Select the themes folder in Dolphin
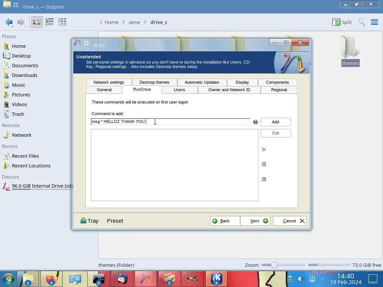Viewport: 383px width, 287px height. click(x=350, y=51)
